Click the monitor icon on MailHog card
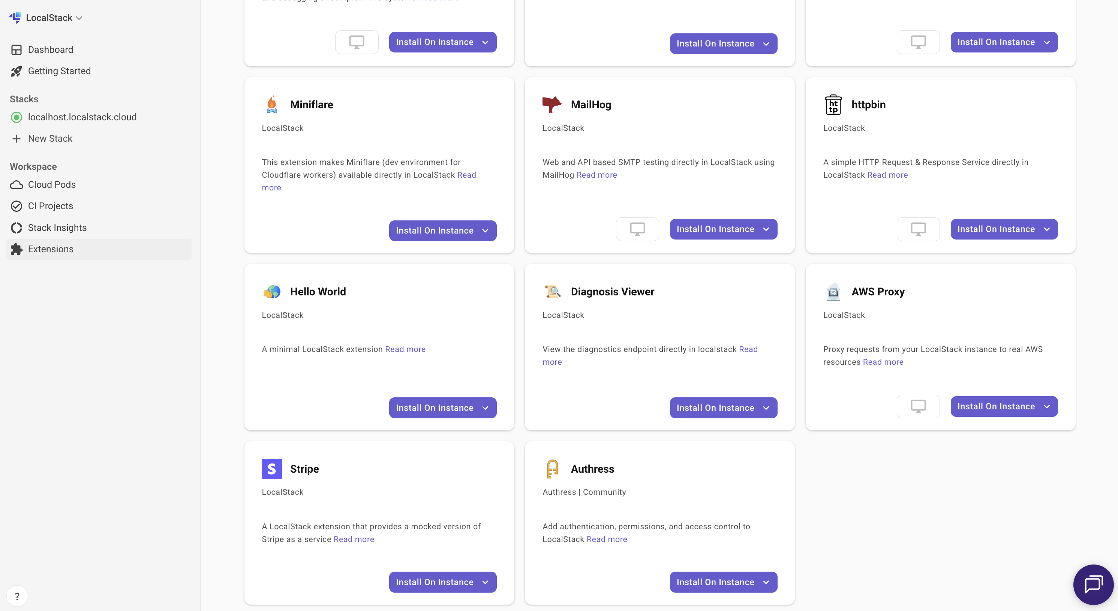This screenshot has height=611, width=1118. coord(637,229)
